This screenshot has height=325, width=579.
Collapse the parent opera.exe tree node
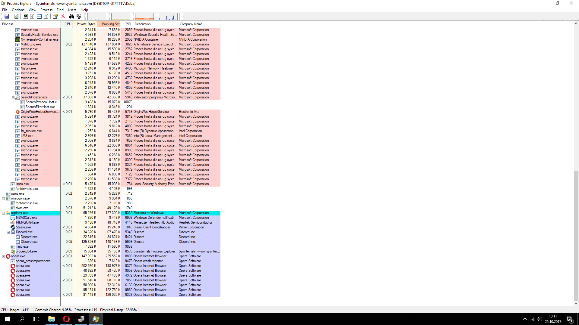tap(3, 256)
